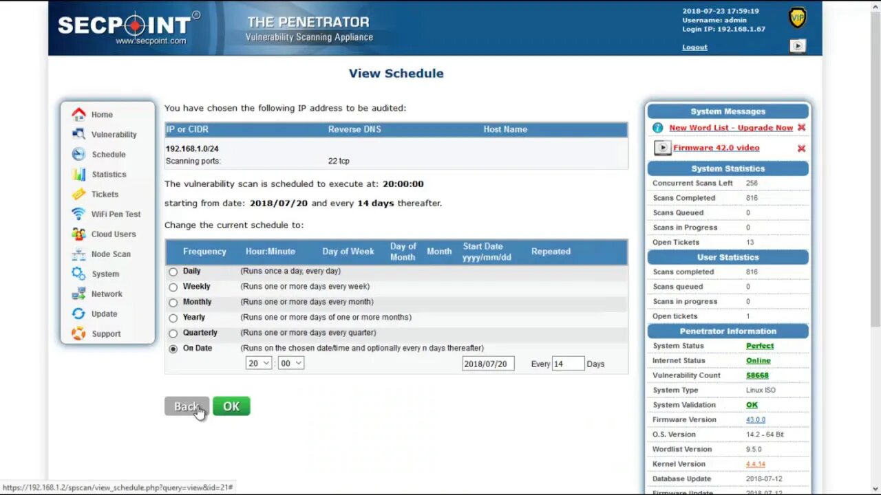
Task: Click the Update refresh icon
Action: 79,313
